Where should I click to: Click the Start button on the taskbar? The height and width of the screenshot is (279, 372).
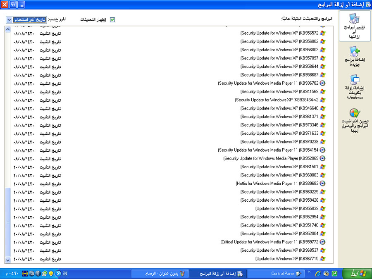357,274
